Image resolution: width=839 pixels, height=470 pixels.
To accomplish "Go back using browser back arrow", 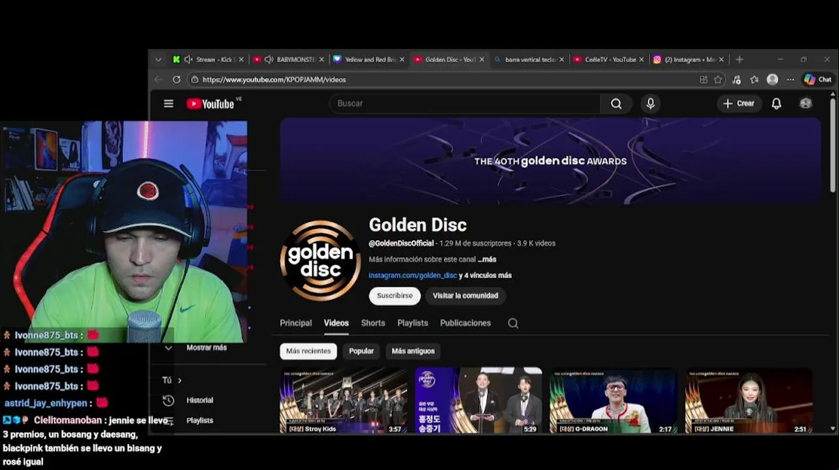I will click(158, 80).
